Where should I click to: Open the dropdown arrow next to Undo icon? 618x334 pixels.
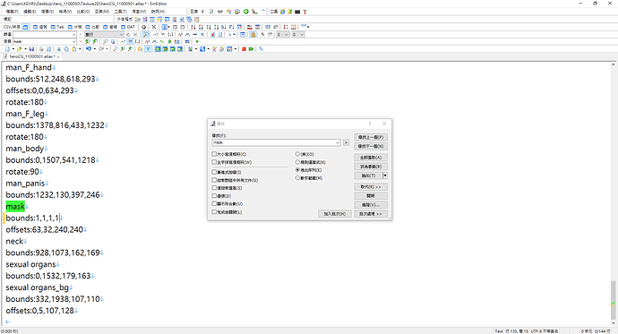(x=94, y=49)
